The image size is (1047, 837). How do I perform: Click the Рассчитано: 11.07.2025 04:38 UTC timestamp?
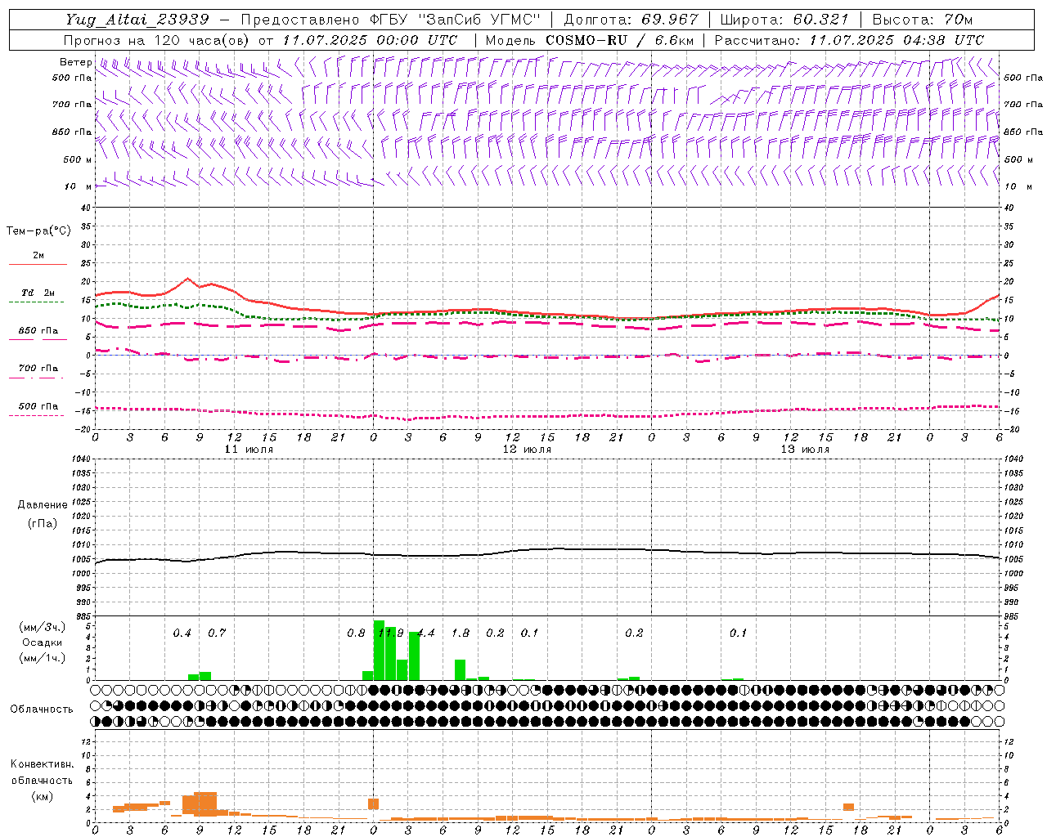pyautogui.click(x=849, y=40)
